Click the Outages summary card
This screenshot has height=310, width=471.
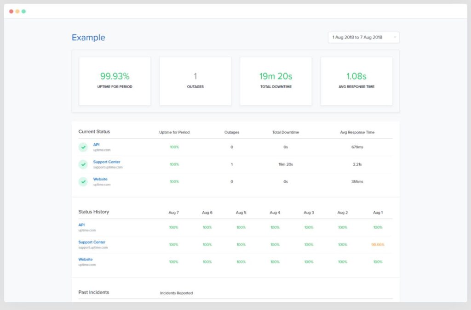195,81
